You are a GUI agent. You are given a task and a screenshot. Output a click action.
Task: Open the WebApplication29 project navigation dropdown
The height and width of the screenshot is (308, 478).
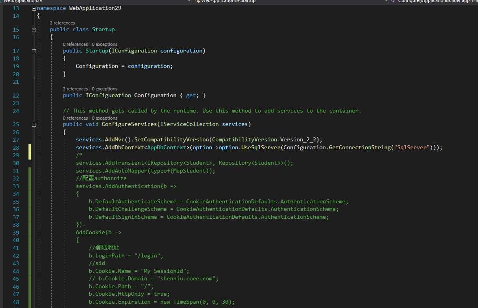tap(96, 2)
